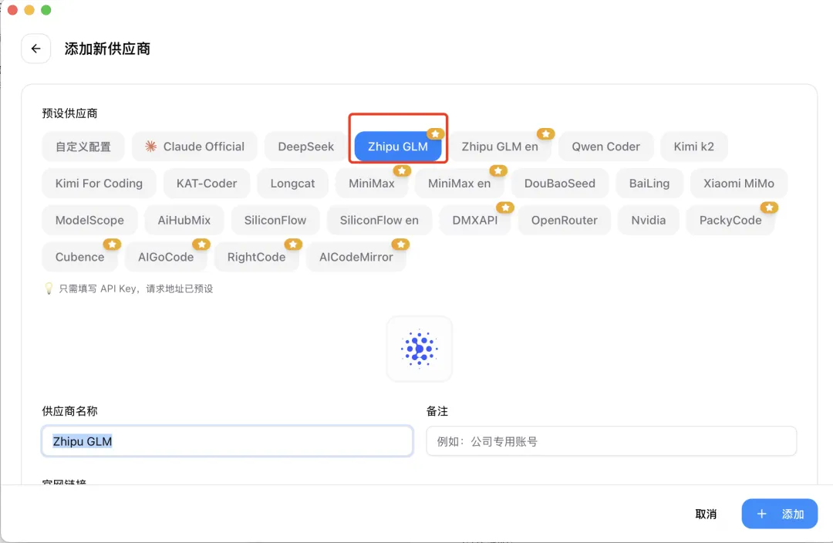Select the Nvidia preset
Viewport: 833px width, 543px height.
coord(648,220)
